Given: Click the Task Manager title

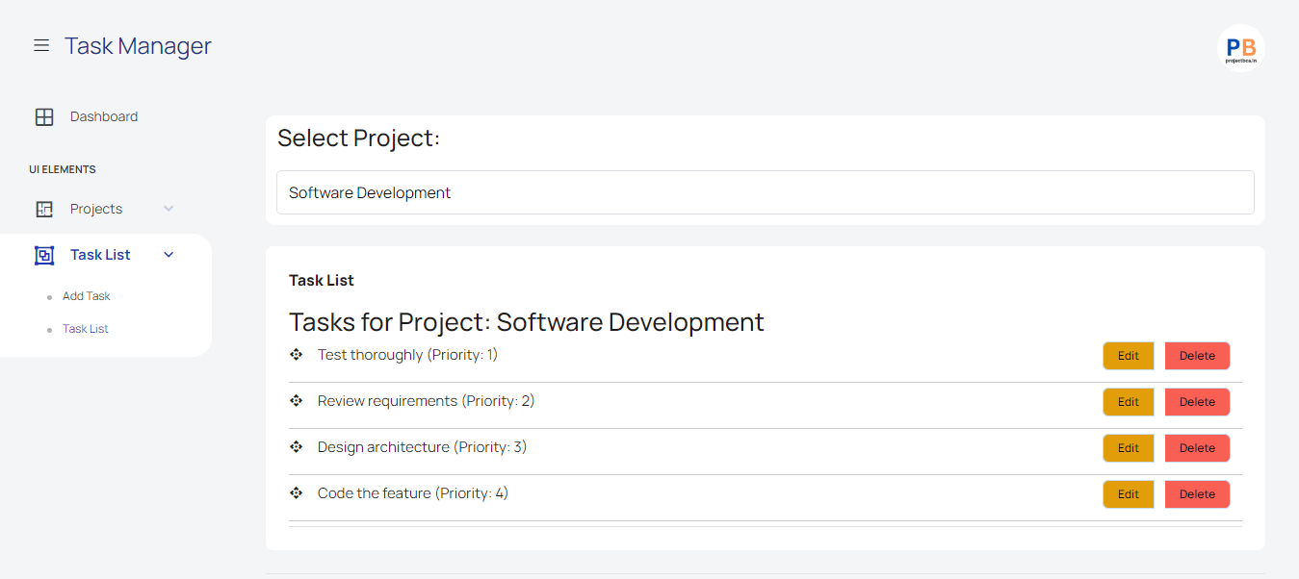Looking at the screenshot, I should (x=138, y=45).
